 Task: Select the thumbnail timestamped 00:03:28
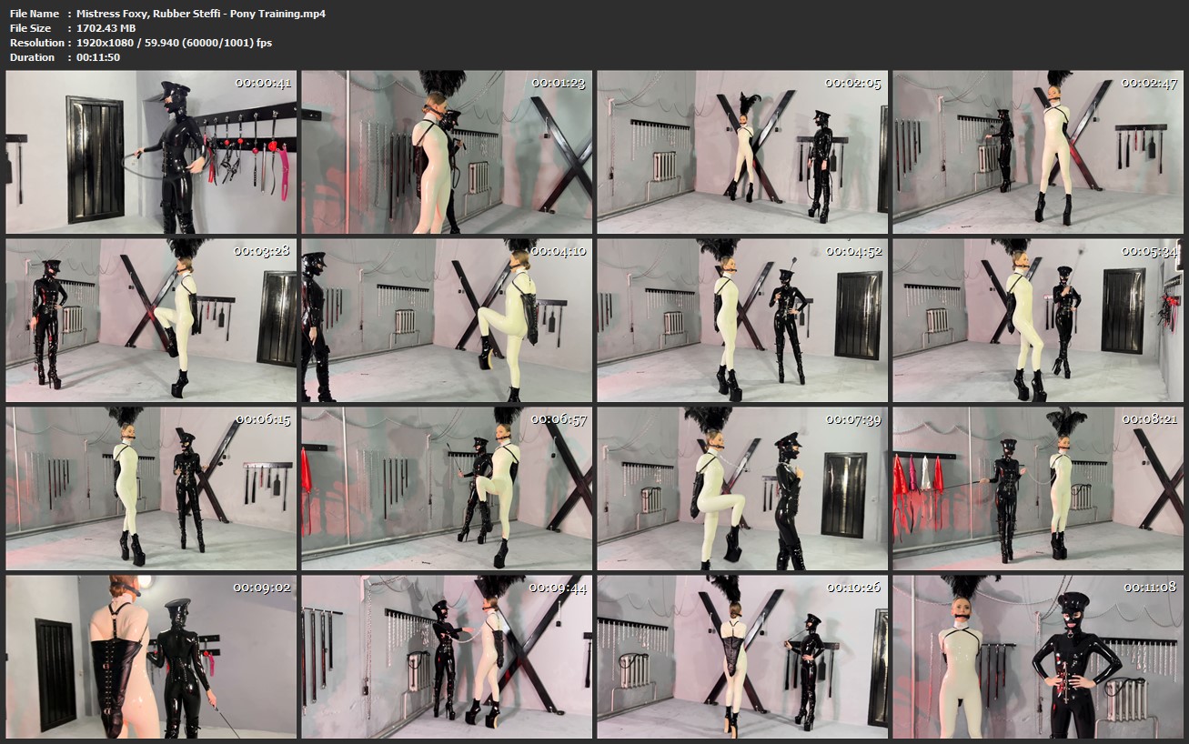coord(151,320)
